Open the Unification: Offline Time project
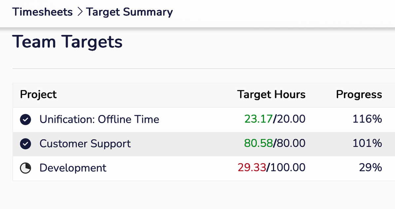 tap(99, 119)
